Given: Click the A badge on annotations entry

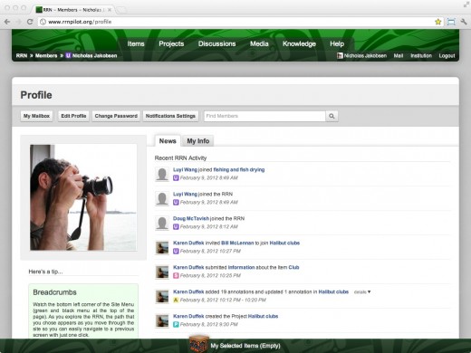Looking at the screenshot, I should [176, 300].
